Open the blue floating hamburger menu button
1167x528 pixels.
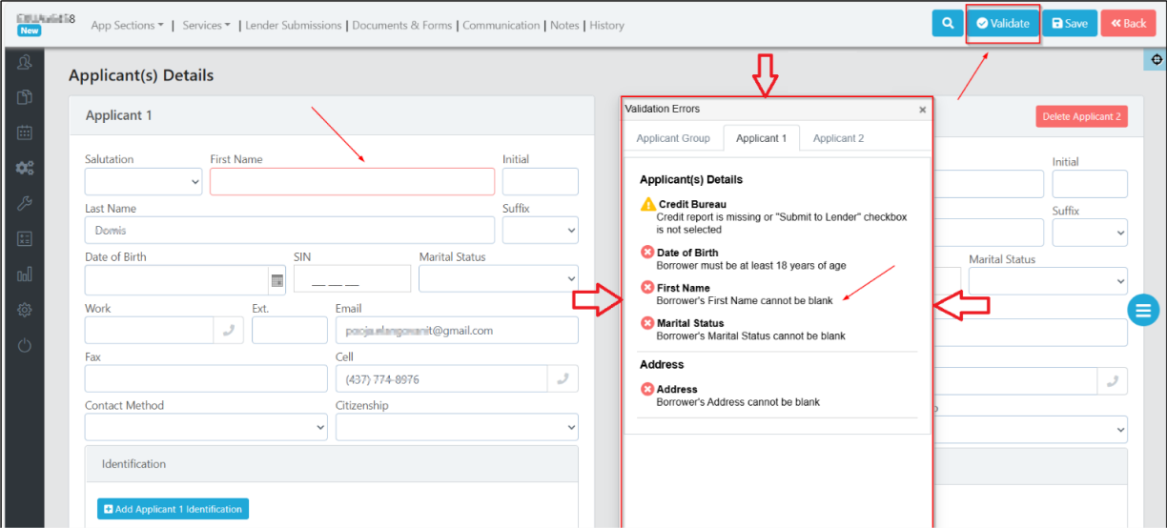point(1143,310)
